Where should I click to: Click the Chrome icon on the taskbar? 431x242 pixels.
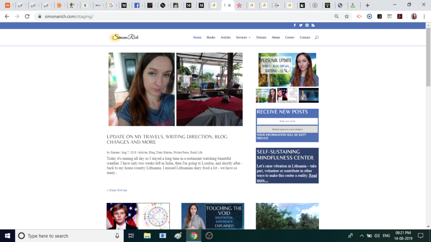[194, 236]
